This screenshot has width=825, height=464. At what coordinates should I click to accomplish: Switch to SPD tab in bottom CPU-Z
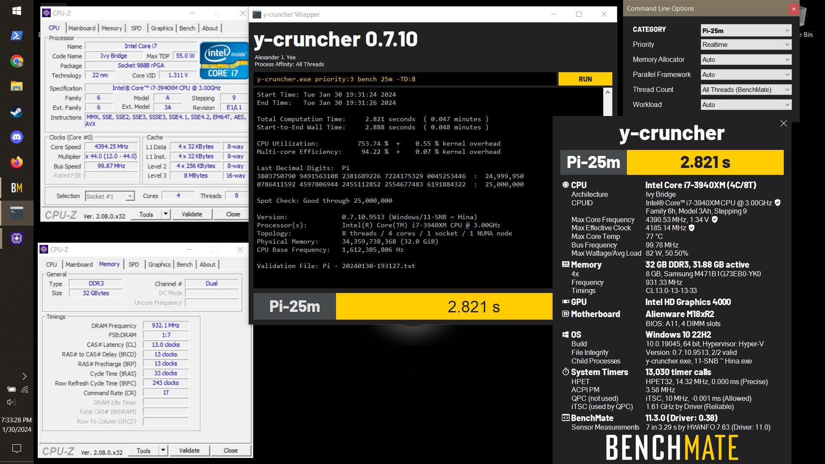point(134,264)
